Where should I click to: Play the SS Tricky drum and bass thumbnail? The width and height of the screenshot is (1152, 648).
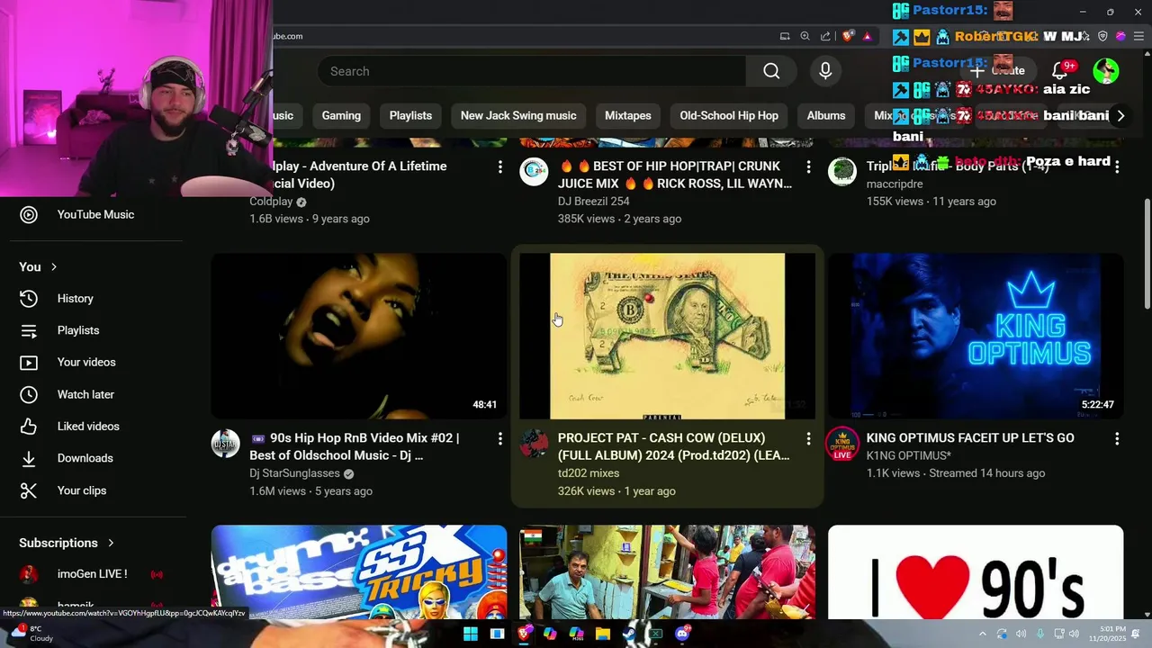pos(359,572)
